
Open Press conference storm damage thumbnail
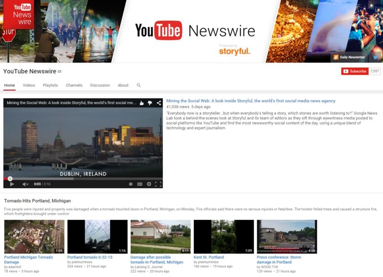point(287,237)
